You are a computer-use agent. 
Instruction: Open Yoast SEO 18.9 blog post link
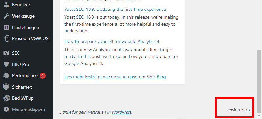point(115,9)
